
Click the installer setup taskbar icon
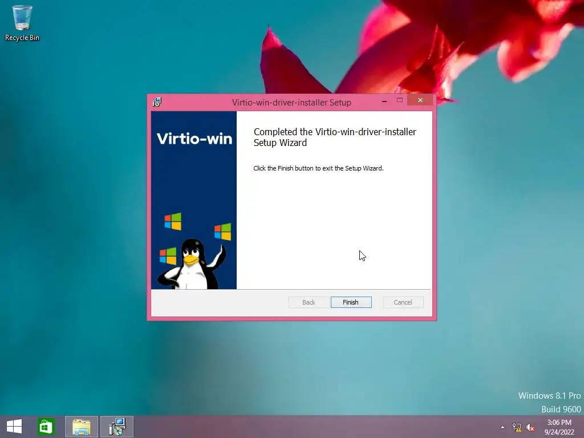pos(117,427)
